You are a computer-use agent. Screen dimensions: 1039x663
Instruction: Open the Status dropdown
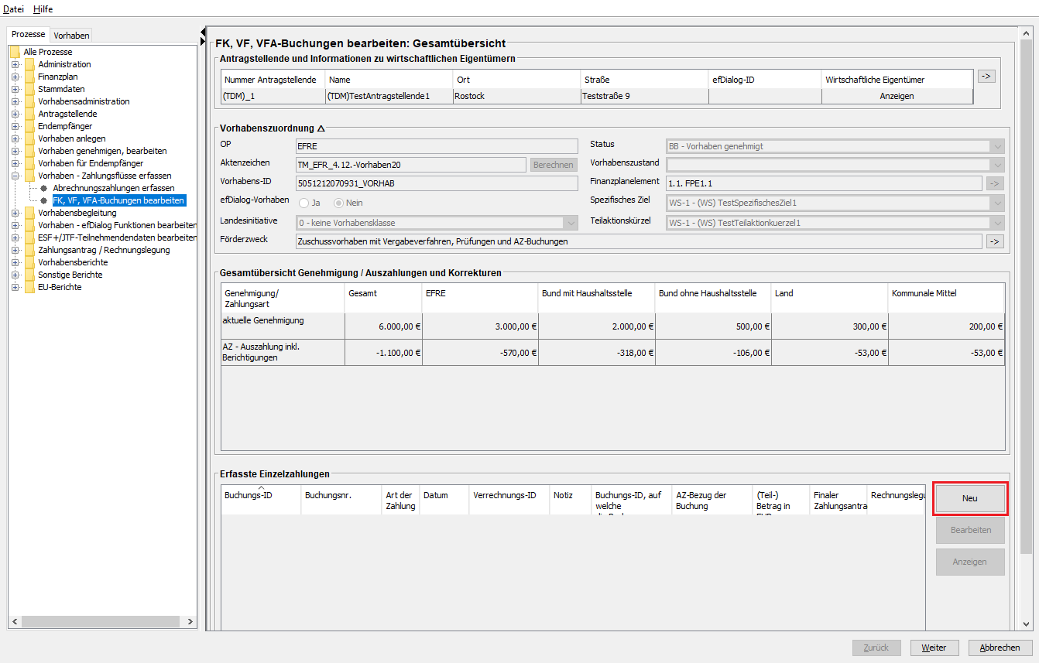(835, 146)
